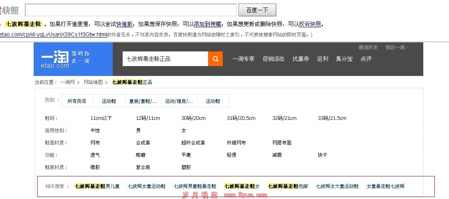Select the 所有类目 category tab
449x199 pixels.
pos(77,101)
